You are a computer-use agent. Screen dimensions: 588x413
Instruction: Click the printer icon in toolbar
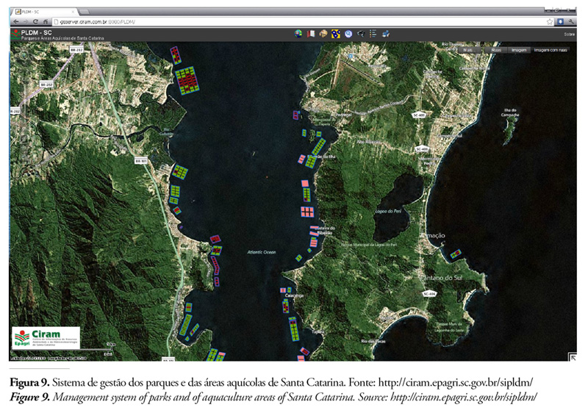(385, 34)
